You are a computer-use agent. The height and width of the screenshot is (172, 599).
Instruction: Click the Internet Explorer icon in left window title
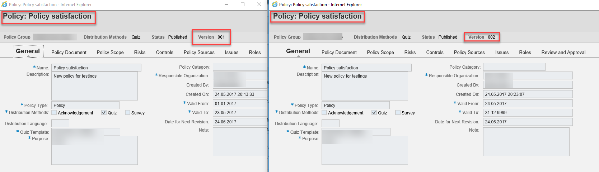point(5,5)
